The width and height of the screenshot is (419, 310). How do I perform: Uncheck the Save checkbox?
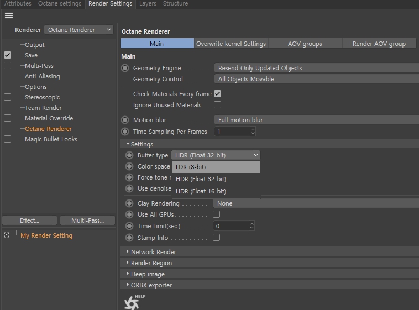tap(8, 55)
